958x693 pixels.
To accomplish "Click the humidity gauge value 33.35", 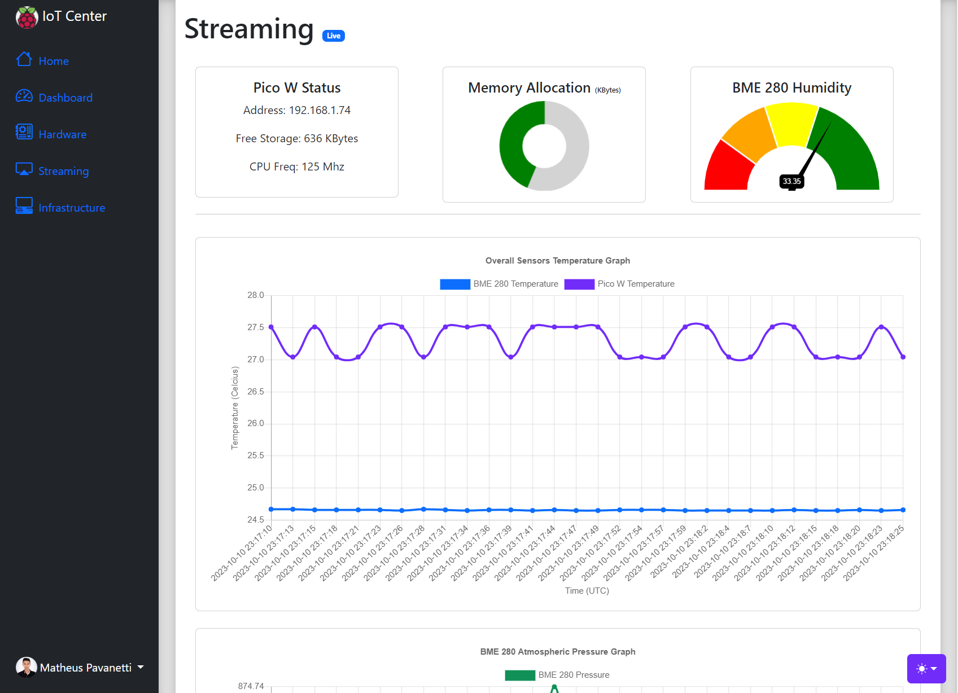I will 791,181.
